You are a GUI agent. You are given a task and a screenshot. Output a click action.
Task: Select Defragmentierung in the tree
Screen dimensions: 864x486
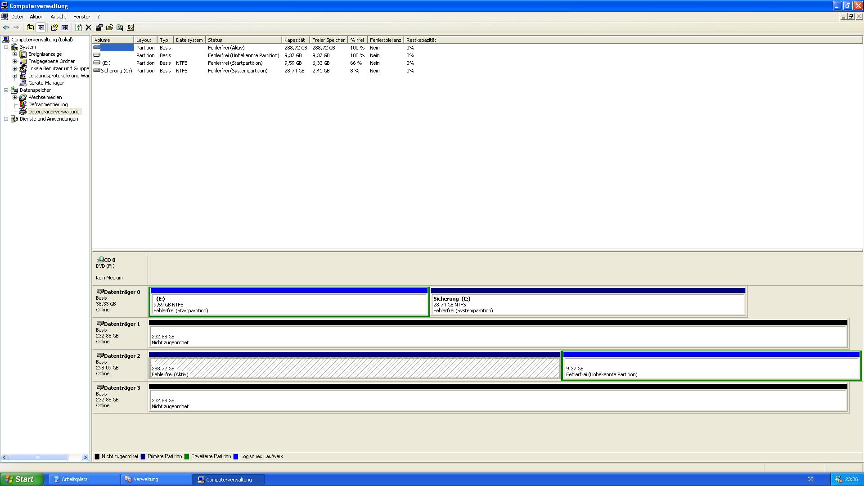coord(48,104)
